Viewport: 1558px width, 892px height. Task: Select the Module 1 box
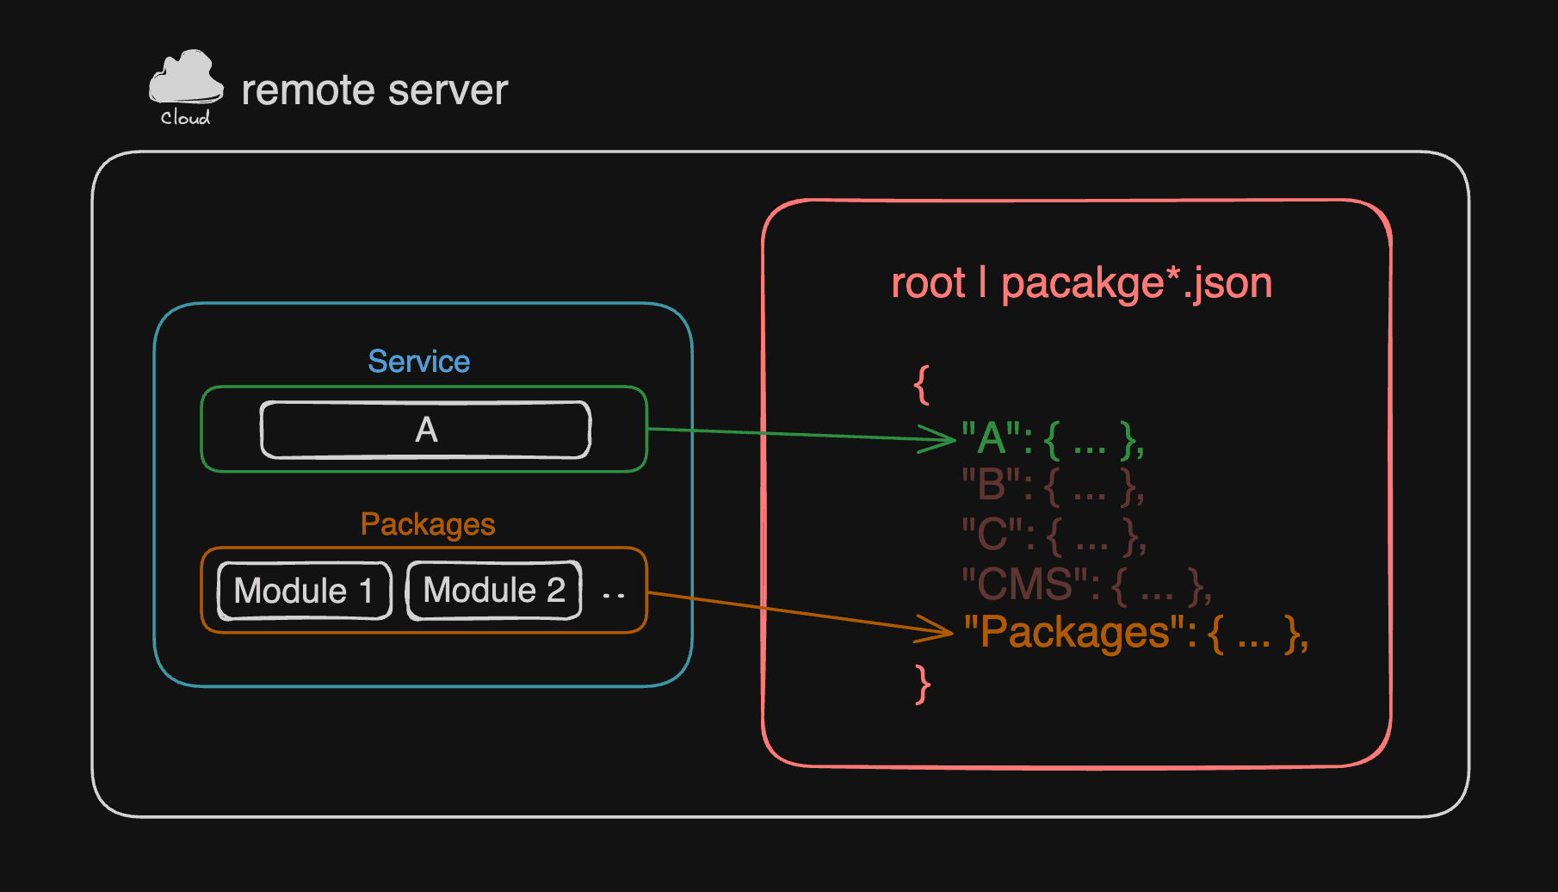pyautogui.click(x=305, y=591)
